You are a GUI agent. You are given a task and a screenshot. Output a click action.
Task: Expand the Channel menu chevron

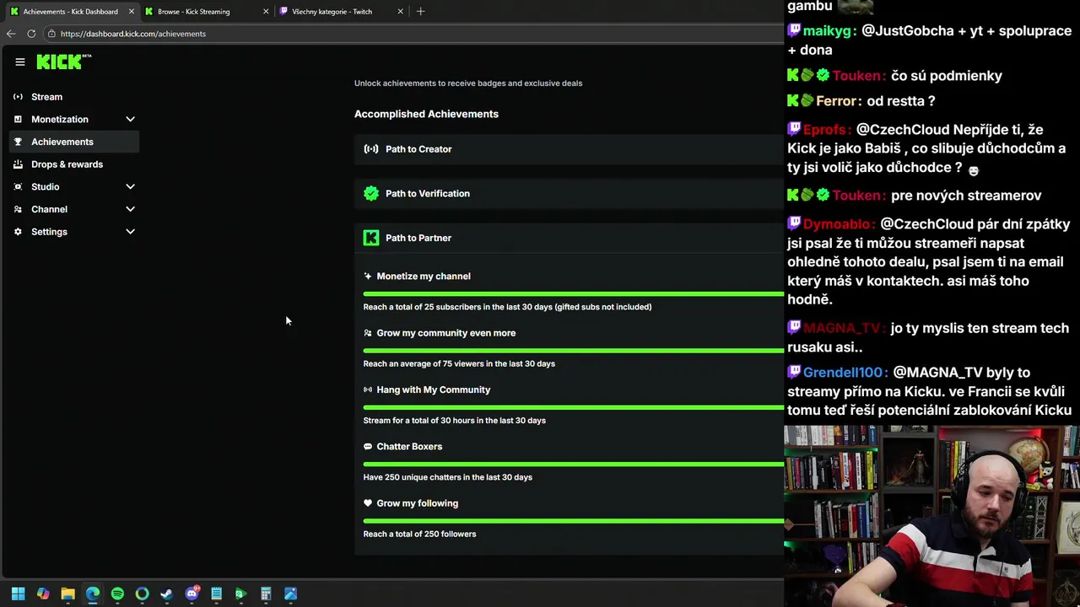point(130,209)
